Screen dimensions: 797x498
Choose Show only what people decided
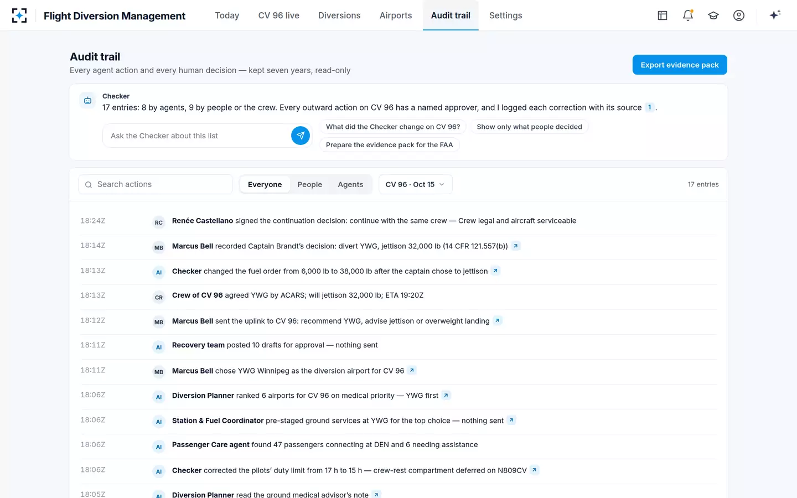click(529, 127)
